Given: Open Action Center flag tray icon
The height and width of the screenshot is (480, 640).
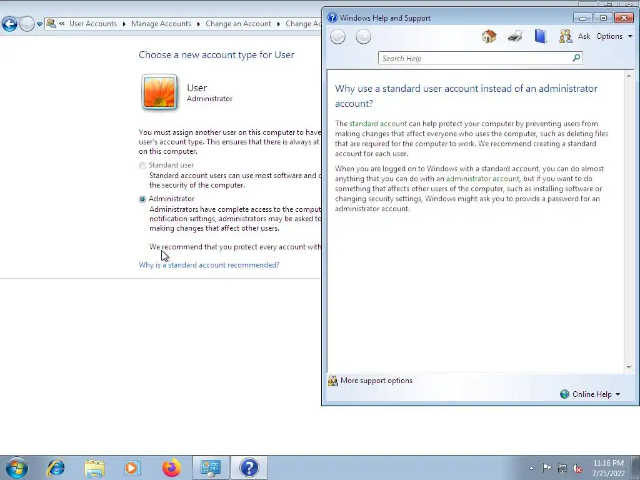Looking at the screenshot, I should point(546,467).
